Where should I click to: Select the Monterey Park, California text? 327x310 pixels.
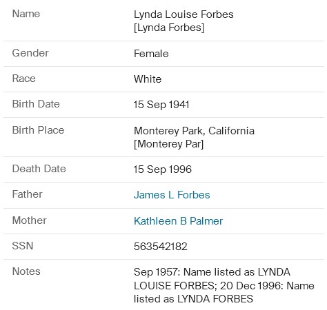tap(194, 131)
